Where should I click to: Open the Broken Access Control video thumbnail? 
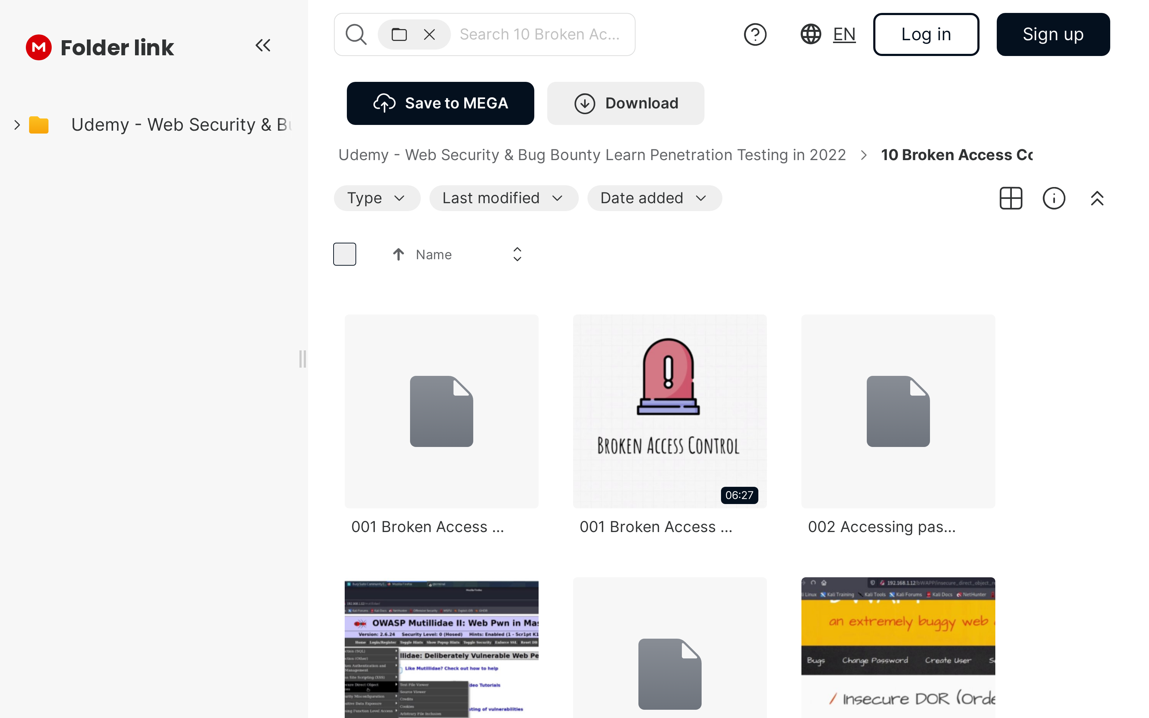[669, 411]
